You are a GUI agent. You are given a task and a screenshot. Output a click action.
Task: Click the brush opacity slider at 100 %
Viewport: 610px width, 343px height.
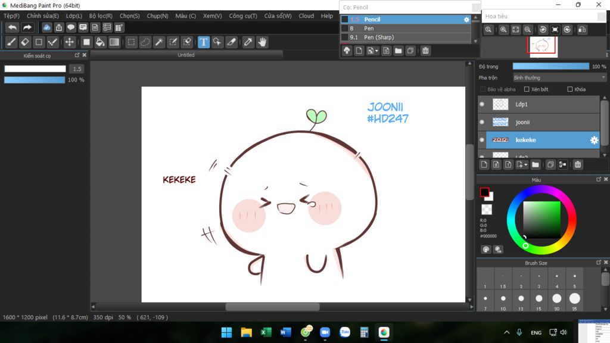click(x=35, y=80)
